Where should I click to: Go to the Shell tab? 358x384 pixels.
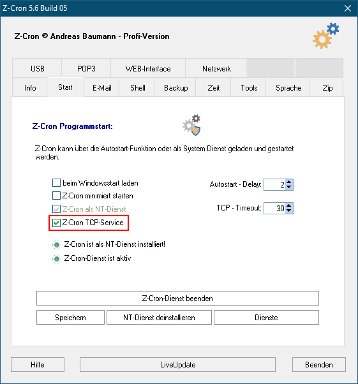coord(137,87)
